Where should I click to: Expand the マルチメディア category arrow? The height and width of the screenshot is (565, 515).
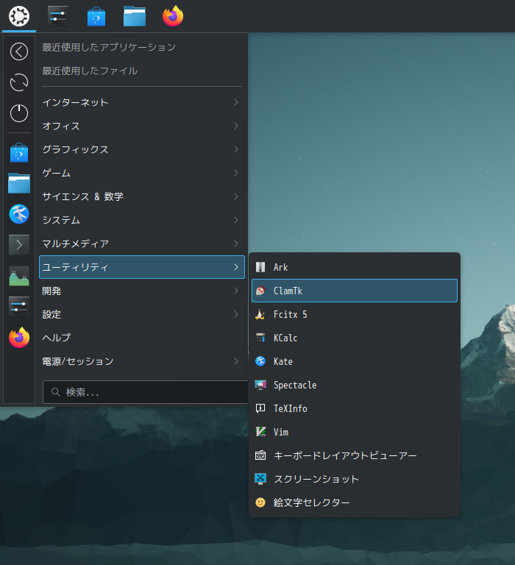click(236, 244)
